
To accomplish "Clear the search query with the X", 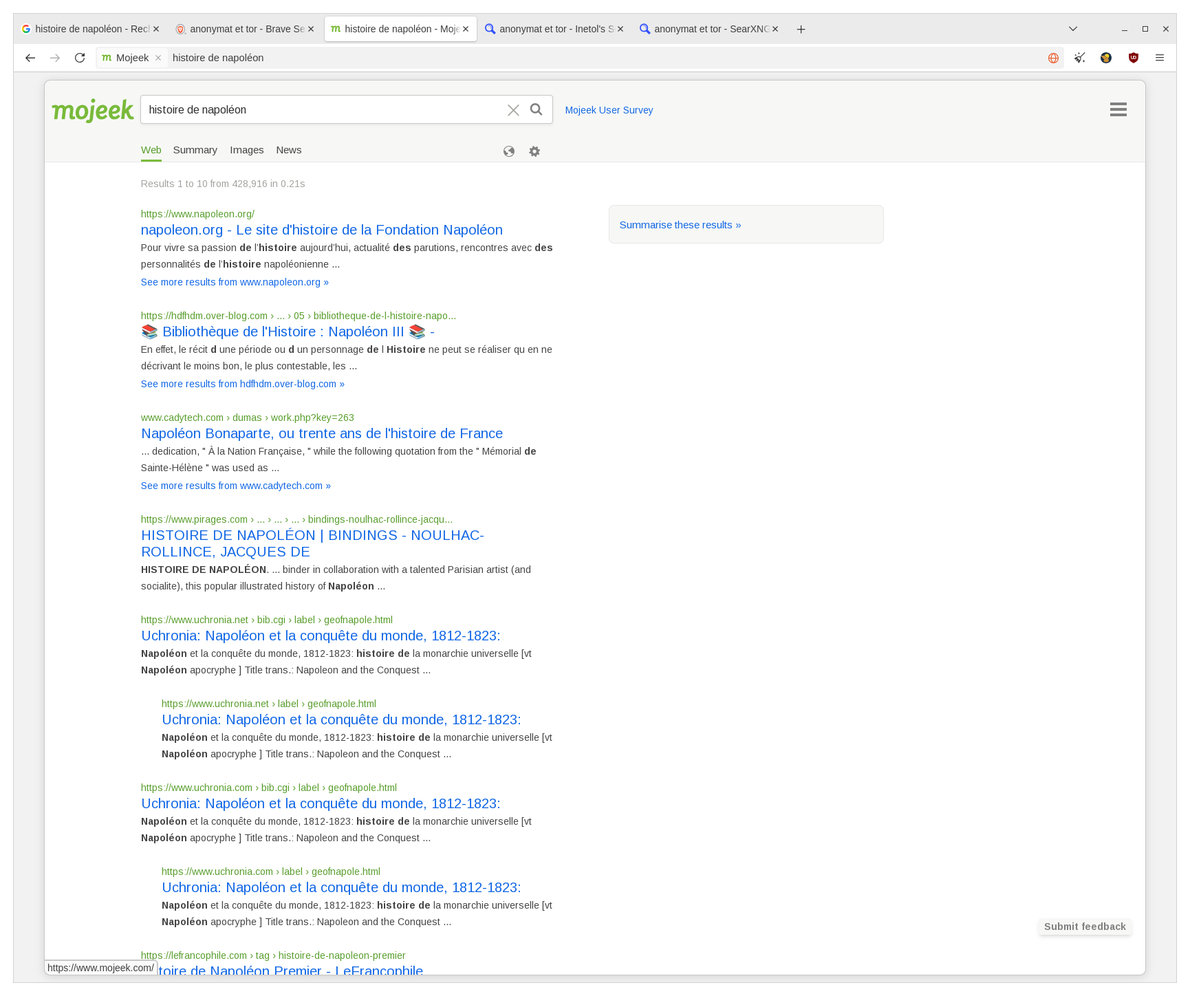I will (513, 109).
